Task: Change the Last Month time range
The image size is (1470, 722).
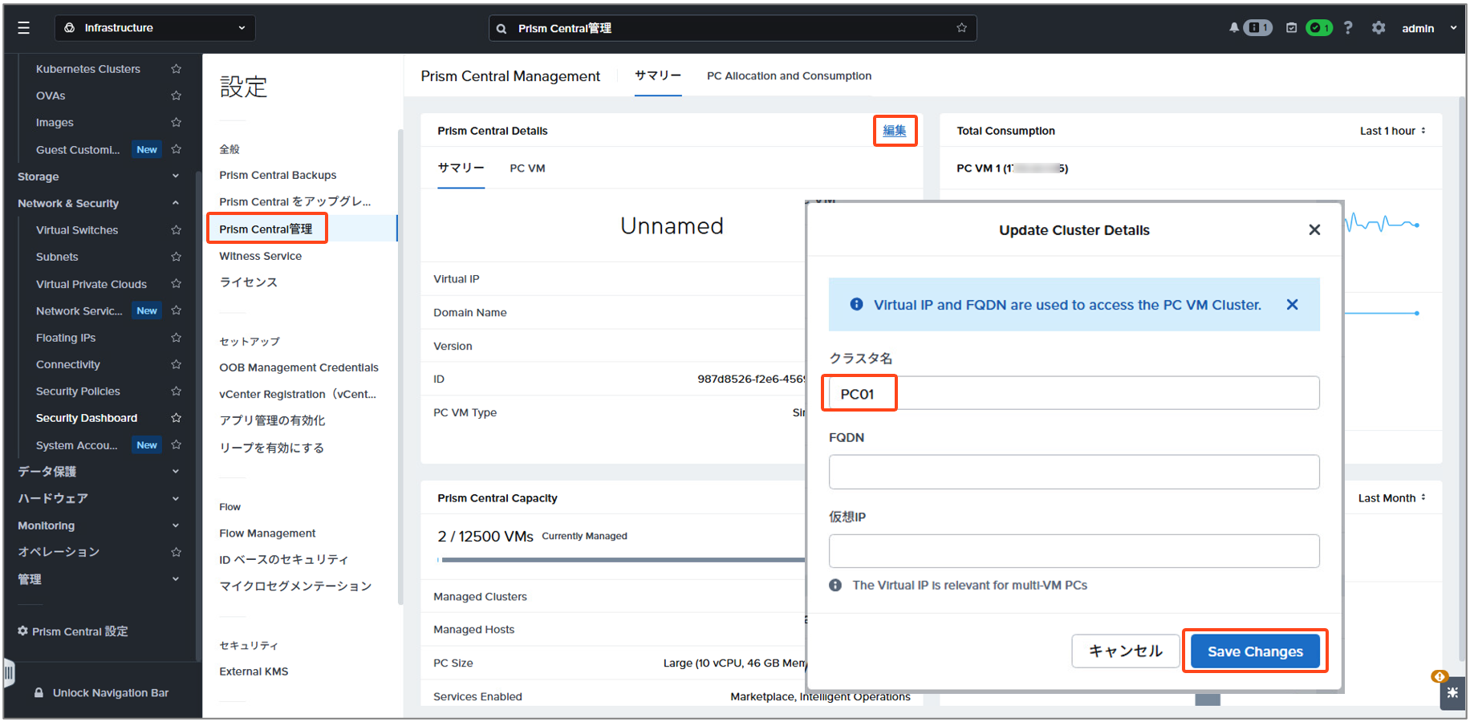Action: coord(1392,498)
